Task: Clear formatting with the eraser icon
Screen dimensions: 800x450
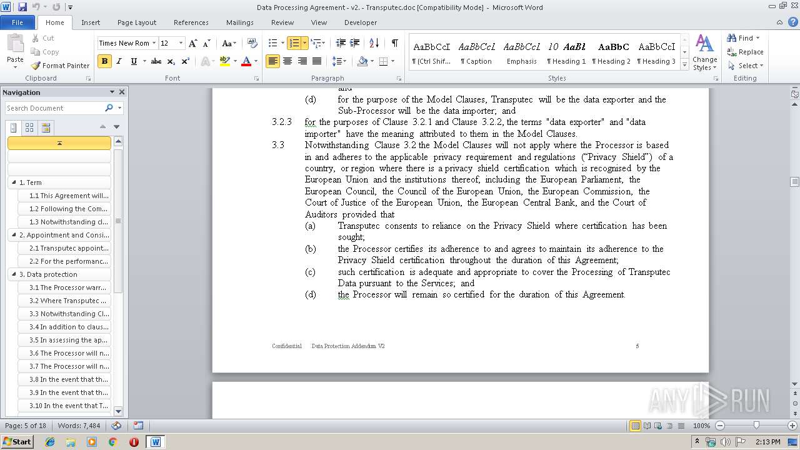Action: pos(252,43)
